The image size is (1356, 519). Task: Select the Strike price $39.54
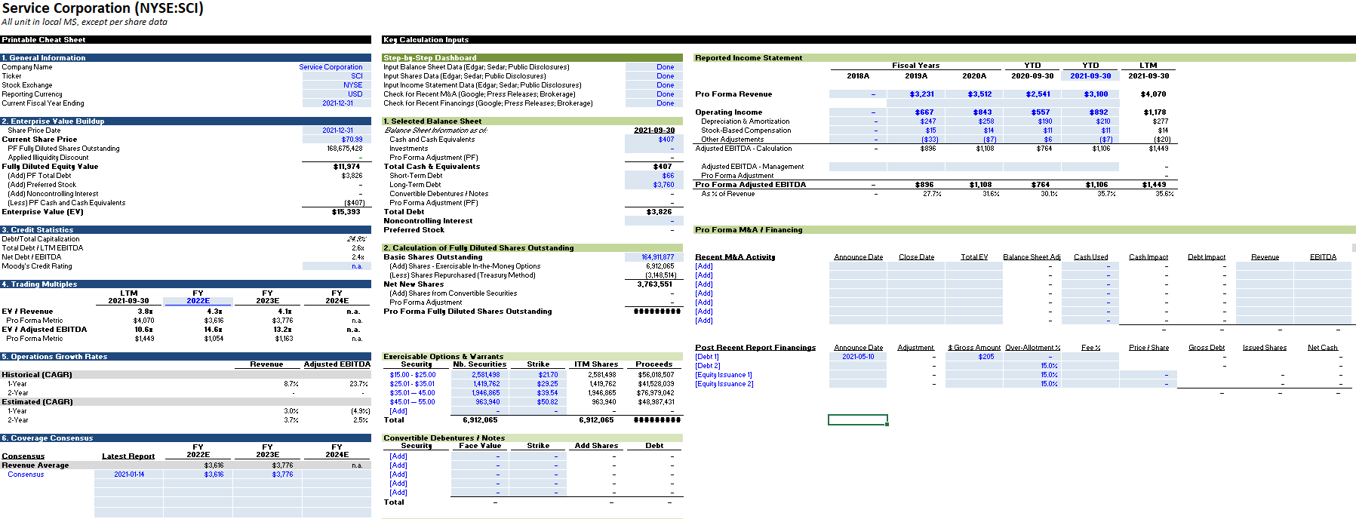tap(538, 393)
